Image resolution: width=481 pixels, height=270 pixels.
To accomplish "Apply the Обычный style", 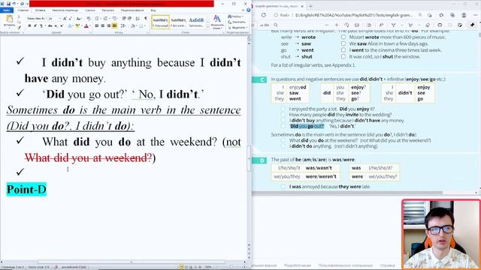I will coord(160,22).
